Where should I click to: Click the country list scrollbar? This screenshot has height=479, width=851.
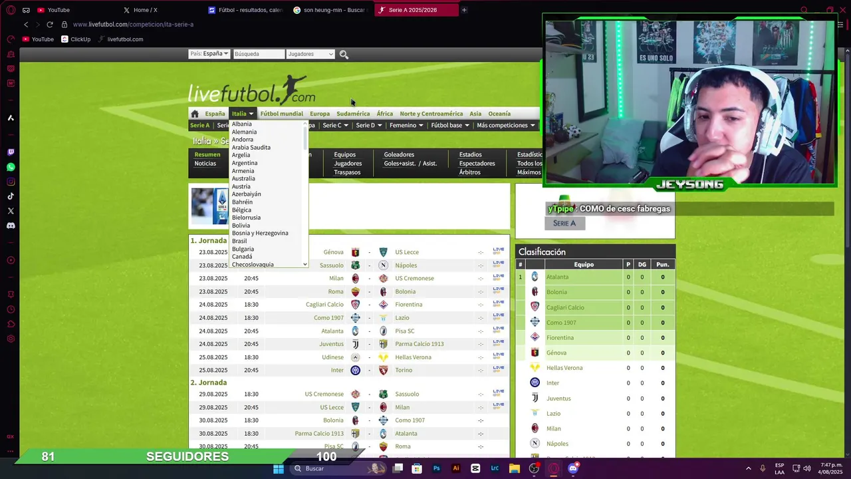coord(305,138)
